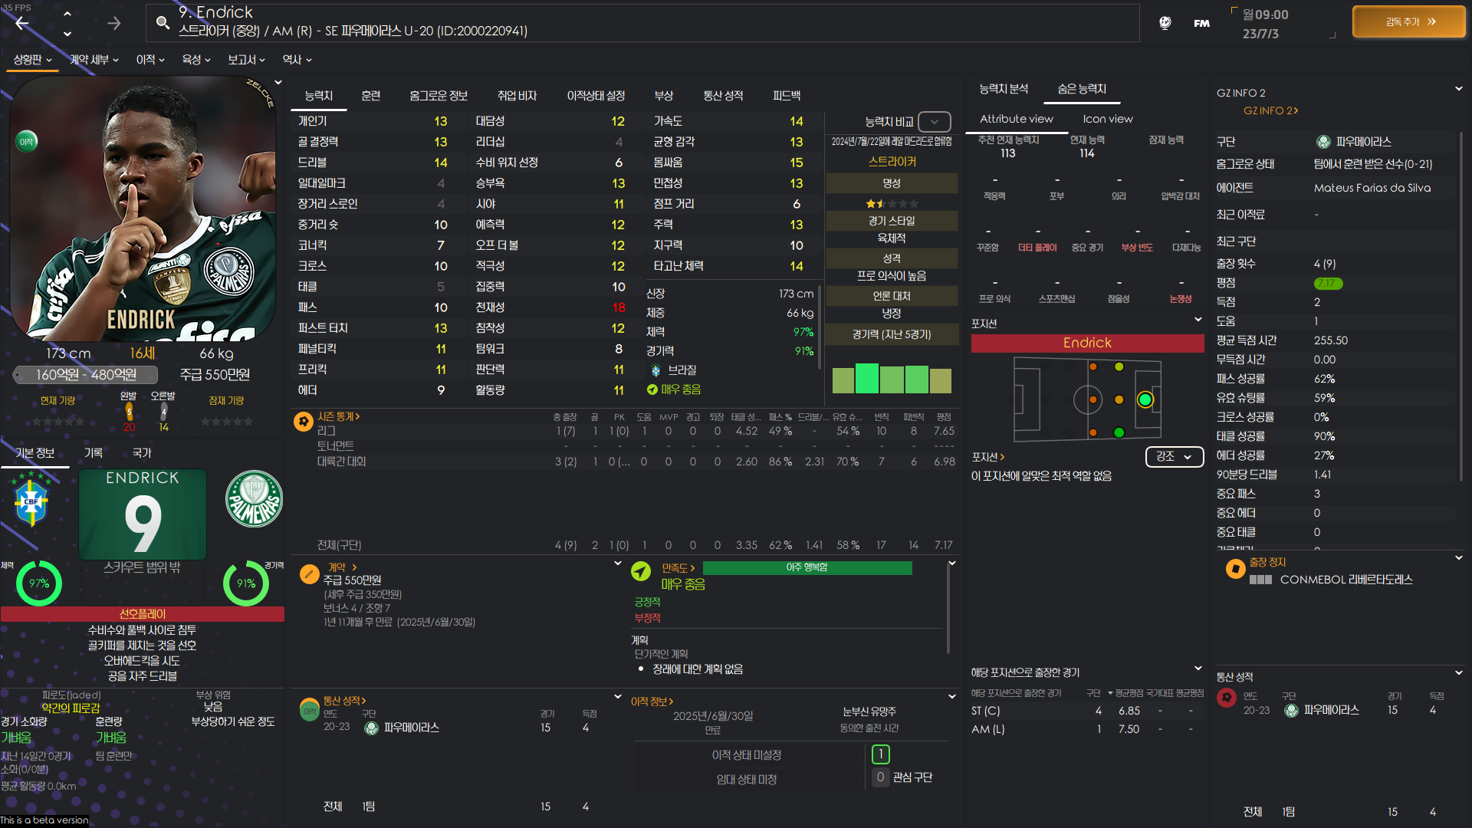
Task: Click the soccer ball world icon
Action: tap(1165, 23)
